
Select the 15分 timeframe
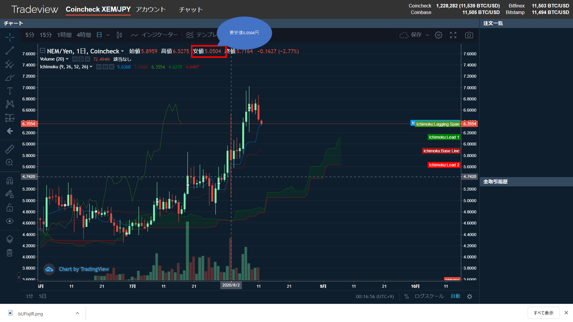point(46,35)
